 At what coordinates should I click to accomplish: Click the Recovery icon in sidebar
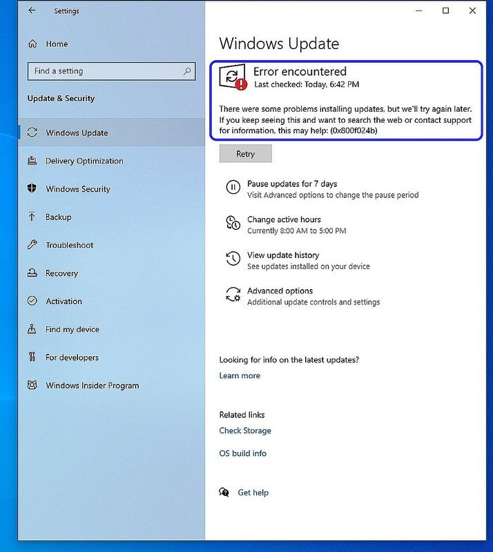[x=32, y=273]
